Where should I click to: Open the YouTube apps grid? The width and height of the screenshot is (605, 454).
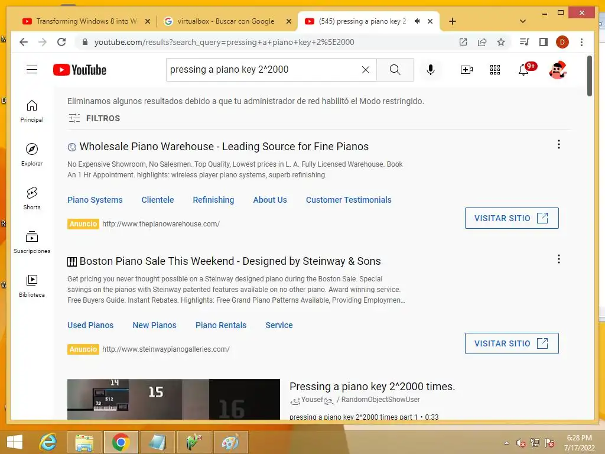[495, 70]
